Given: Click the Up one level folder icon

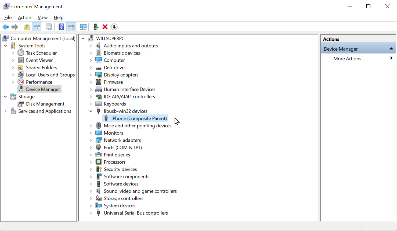Looking at the screenshot, I should tap(27, 27).
